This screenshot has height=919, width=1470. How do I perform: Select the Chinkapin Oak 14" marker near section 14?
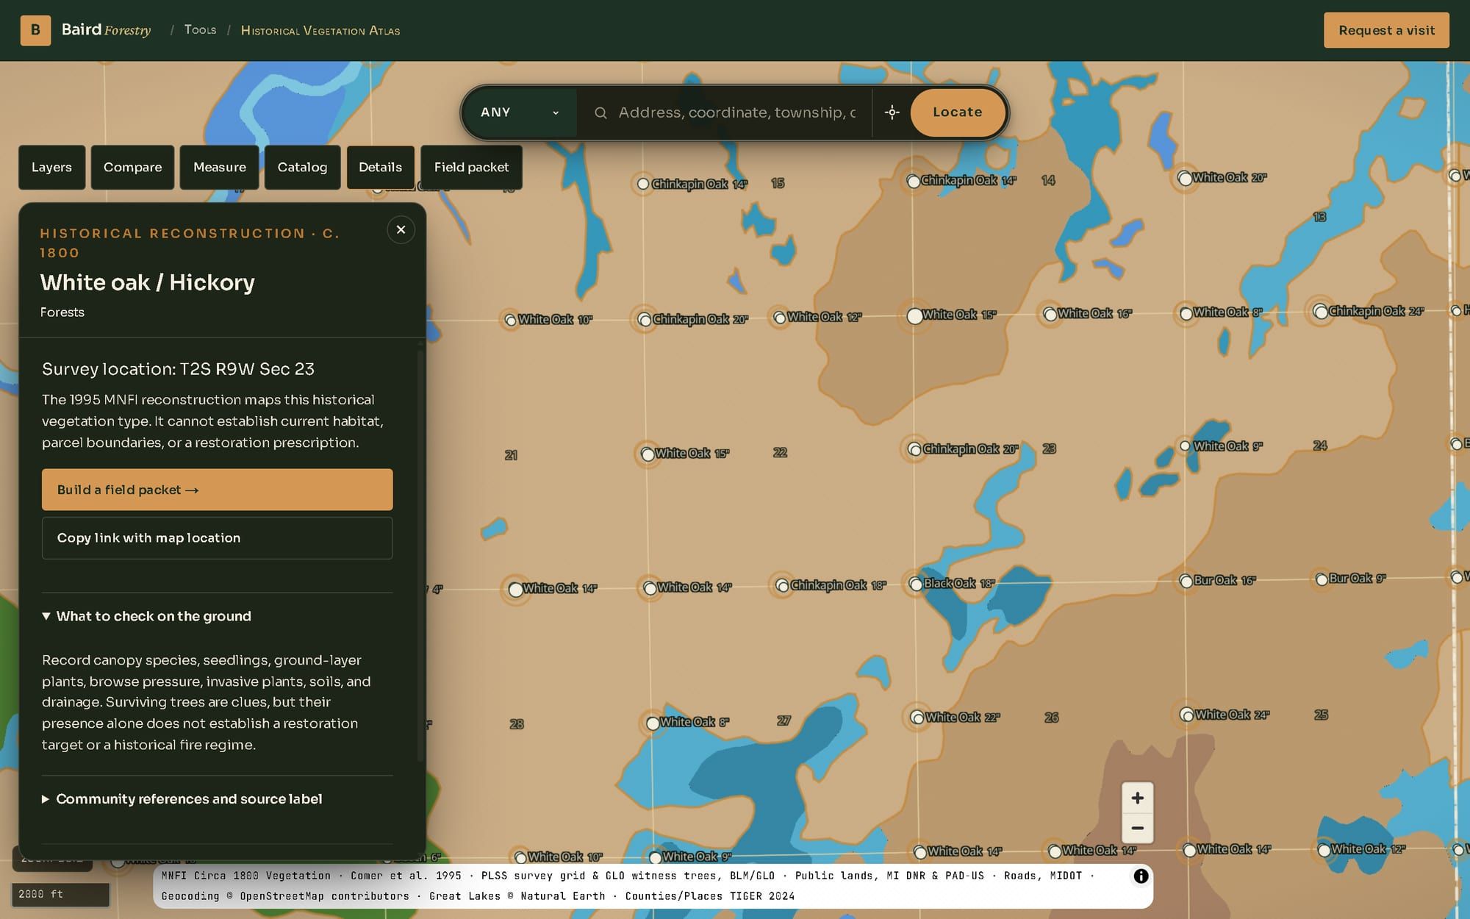pos(913,181)
